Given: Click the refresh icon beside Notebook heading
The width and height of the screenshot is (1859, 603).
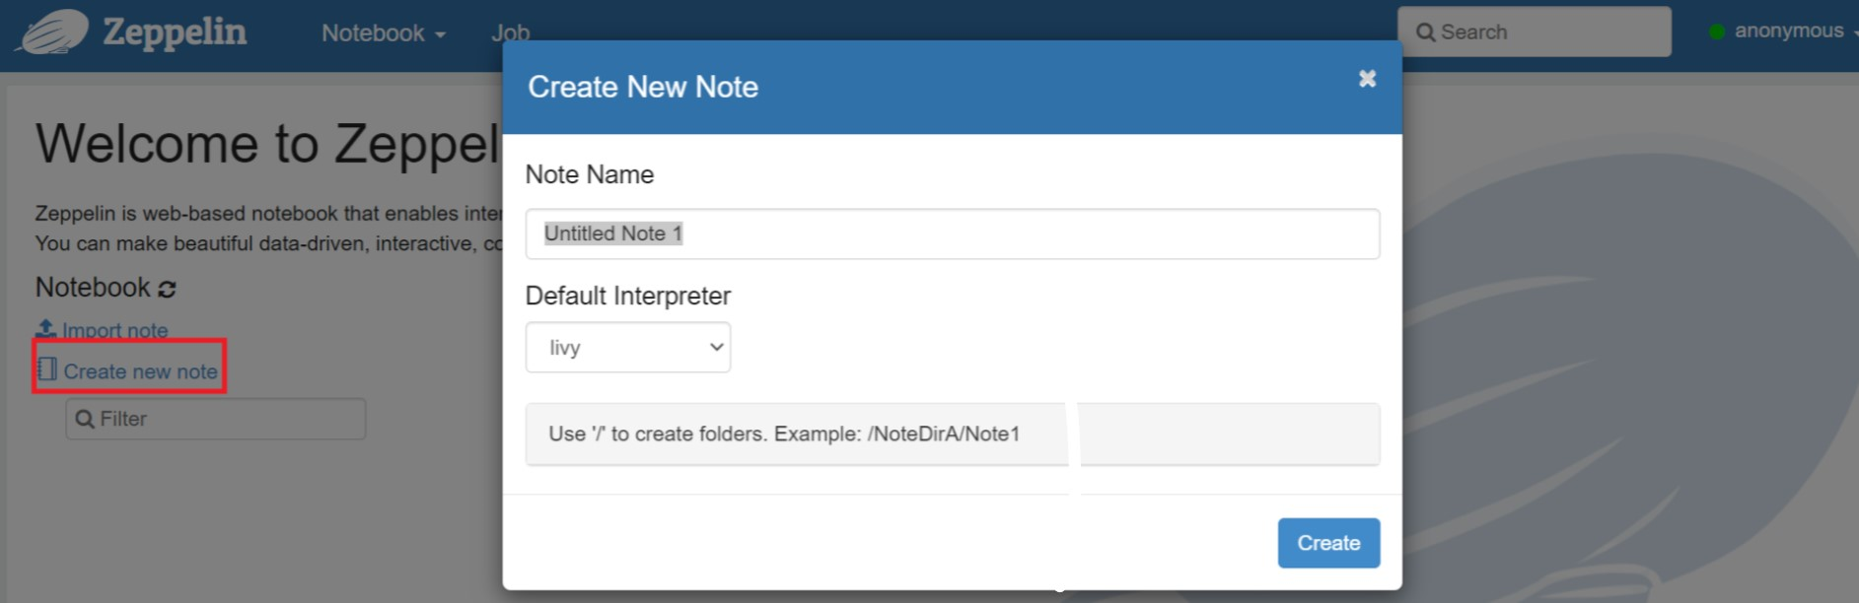Looking at the screenshot, I should click(x=167, y=289).
